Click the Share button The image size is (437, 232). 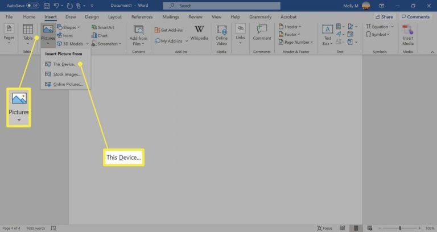[384, 16]
